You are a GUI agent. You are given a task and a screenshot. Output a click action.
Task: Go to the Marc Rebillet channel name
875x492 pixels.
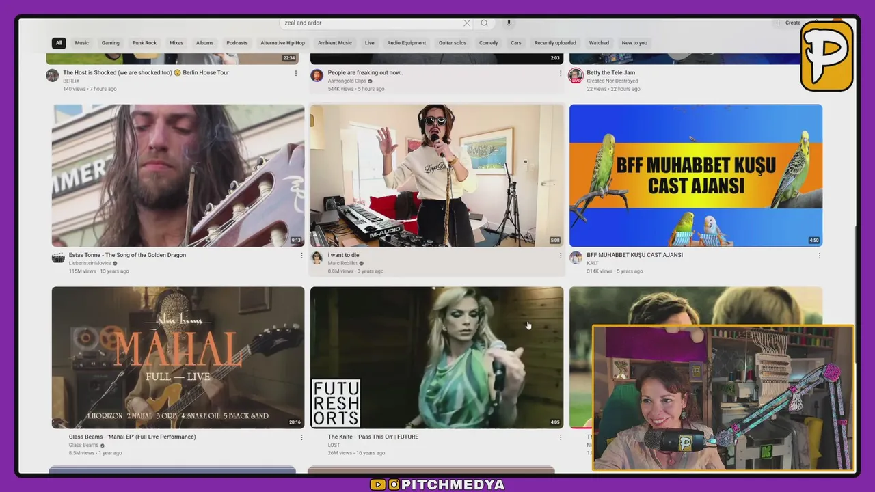(342, 263)
